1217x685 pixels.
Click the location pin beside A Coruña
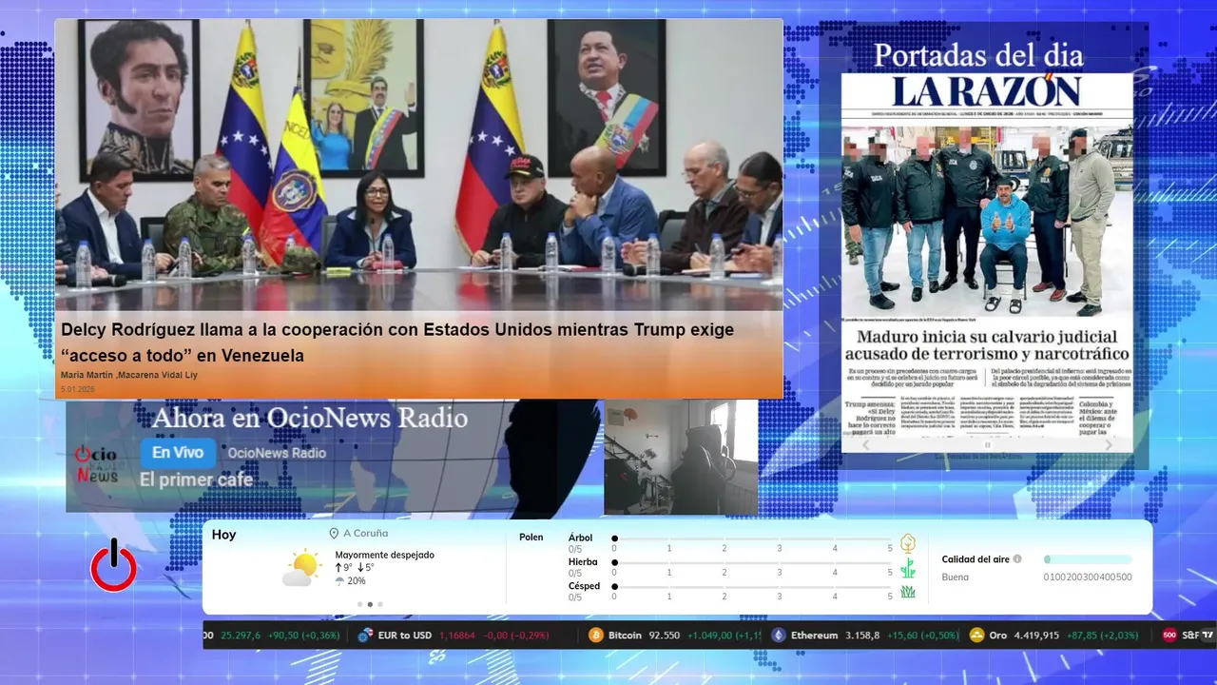point(334,534)
